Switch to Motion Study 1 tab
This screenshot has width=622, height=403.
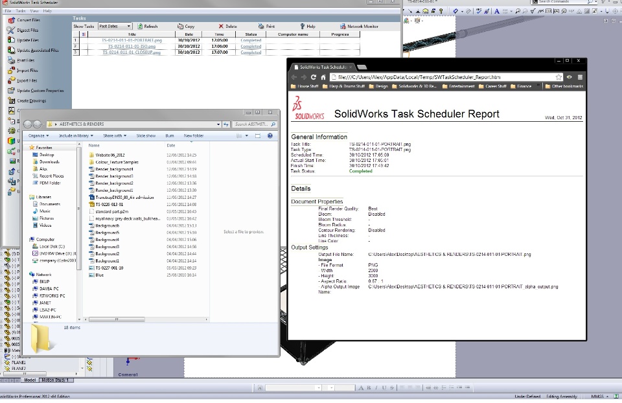[56, 380]
